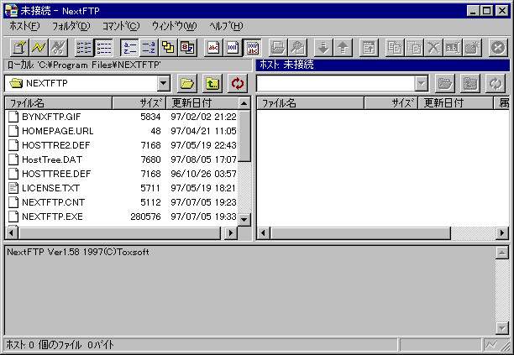This screenshot has height=355, width=514.
Task: Click the host parent folder icon
Action: pos(470,84)
